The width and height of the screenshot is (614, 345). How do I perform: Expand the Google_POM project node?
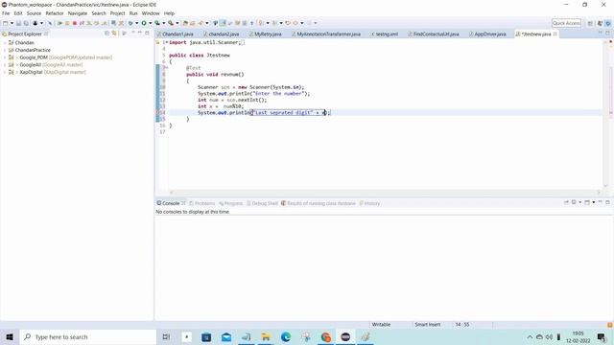pos(5,57)
